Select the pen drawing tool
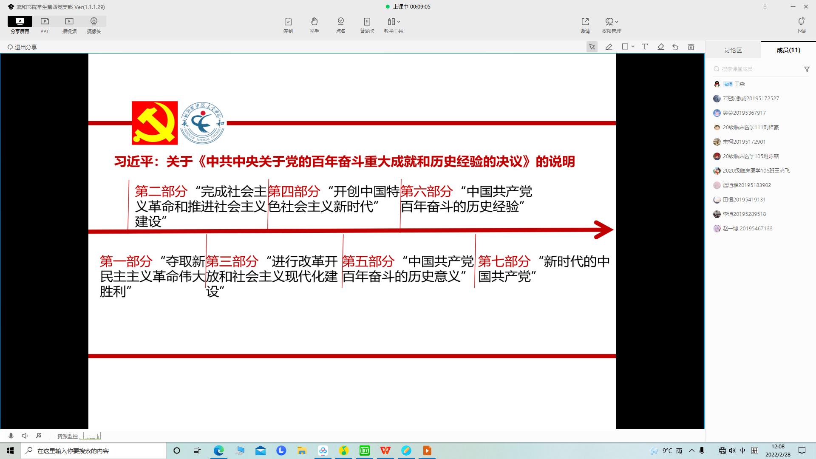The height and width of the screenshot is (459, 816). pyautogui.click(x=609, y=47)
